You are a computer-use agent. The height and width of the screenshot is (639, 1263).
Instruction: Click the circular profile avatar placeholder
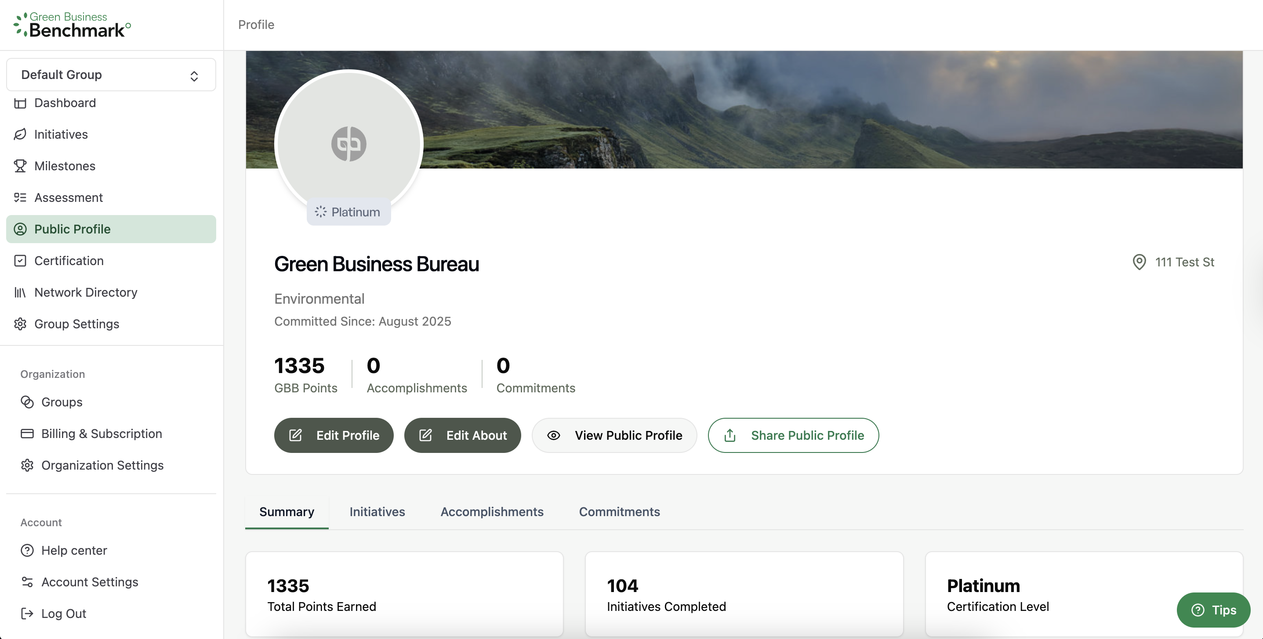point(348,143)
